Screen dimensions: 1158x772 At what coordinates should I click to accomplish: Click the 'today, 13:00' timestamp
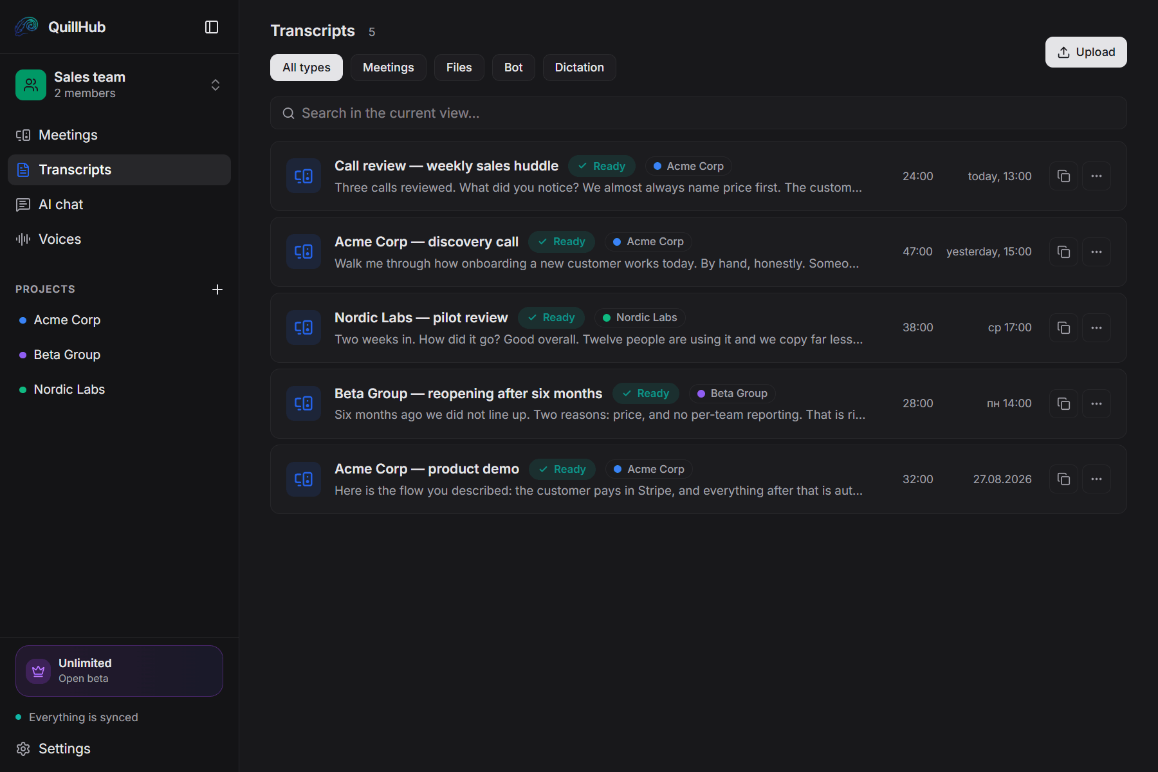coord(1000,176)
